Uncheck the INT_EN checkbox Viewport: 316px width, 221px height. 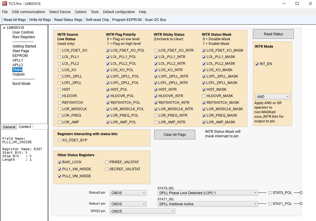(x=257, y=64)
